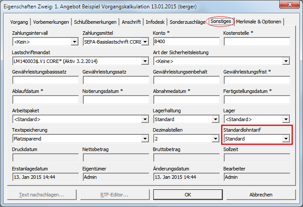Switch to the Vorgang tab
This screenshot has height=207, width=303.
click(x=20, y=22)
